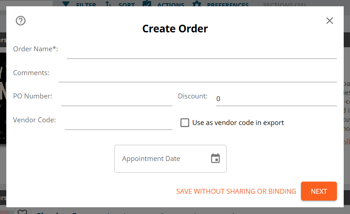Image resolution: width=350 pixels, height=214 pixels.
Task: Click the Filter funnel icon
Action: [66, 4]
